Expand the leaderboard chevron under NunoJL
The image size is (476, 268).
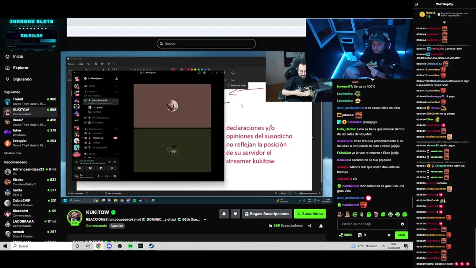444,22
